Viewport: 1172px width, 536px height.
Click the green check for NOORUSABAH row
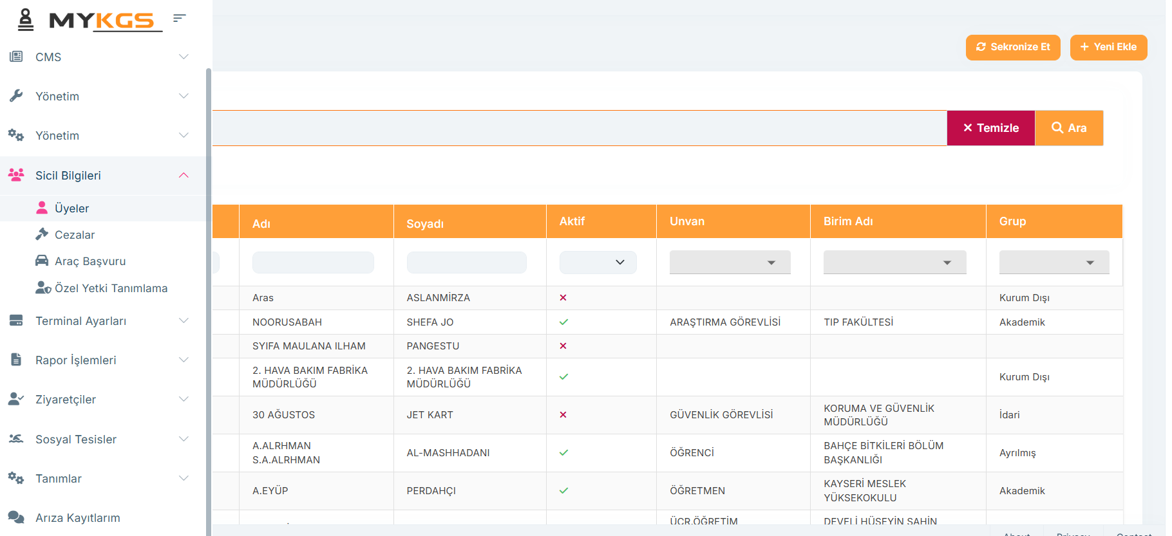coord(563,322)
